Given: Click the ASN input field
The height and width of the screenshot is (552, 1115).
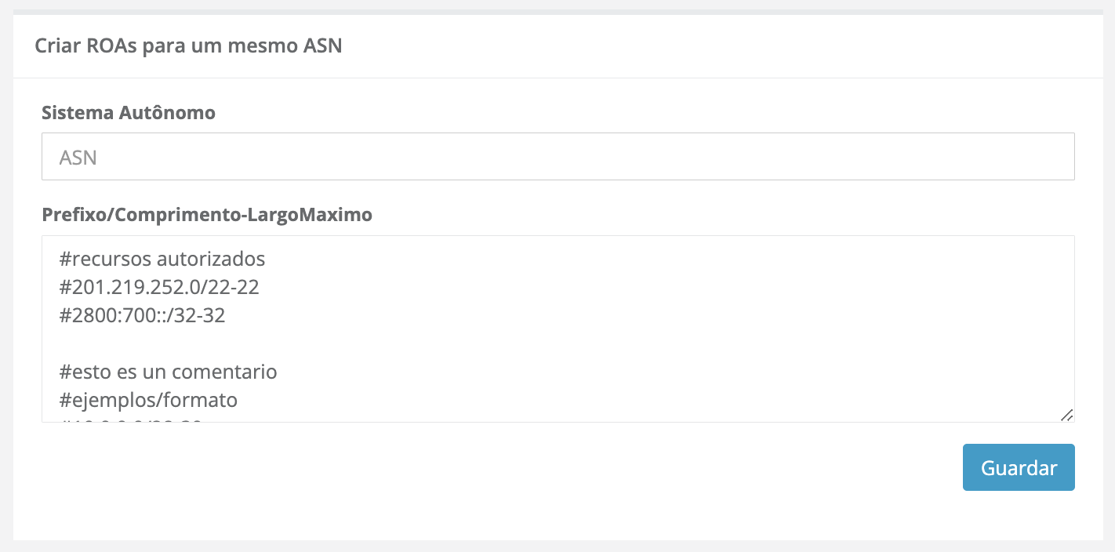Looking at the screenshot, I should pos(557,157).
